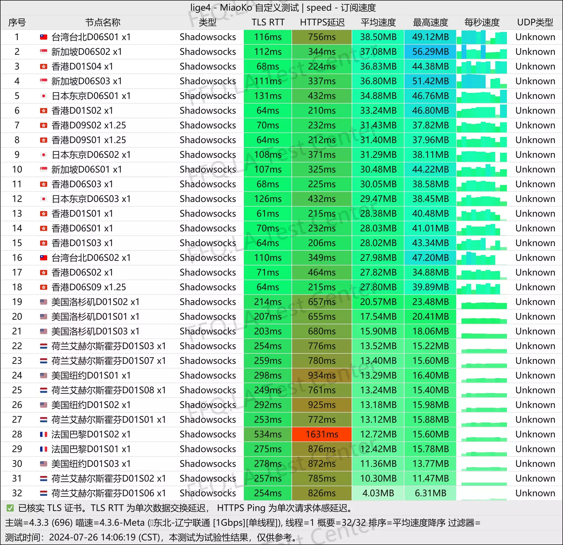The width and height of the screenshot is (563, 545).
Task: Click the 平均速度 column header
Action: 378,22
